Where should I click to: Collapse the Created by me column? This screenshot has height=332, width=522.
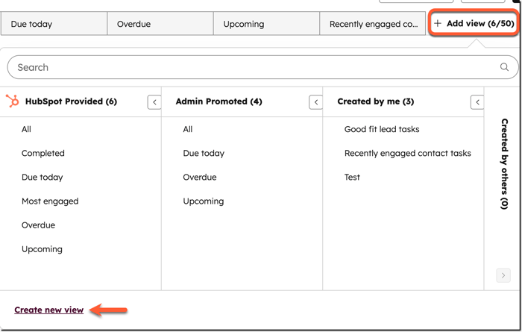point(477,102)
